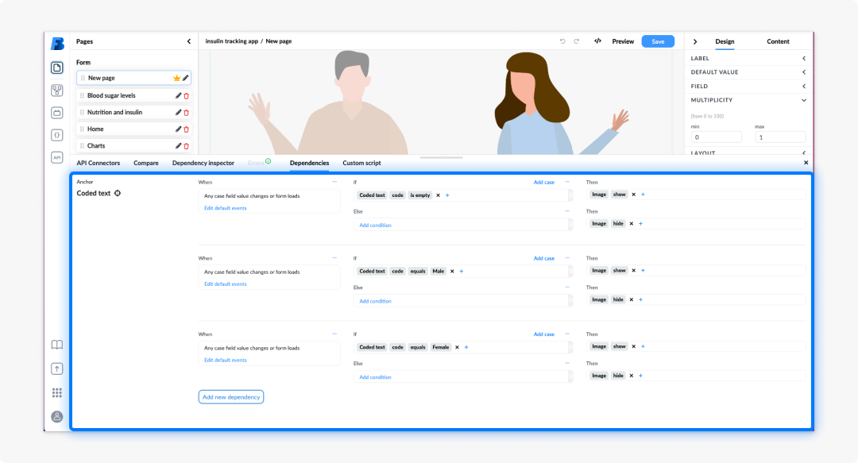
Task: Click the pencil icon on Home page
Action: coord(179,129)
